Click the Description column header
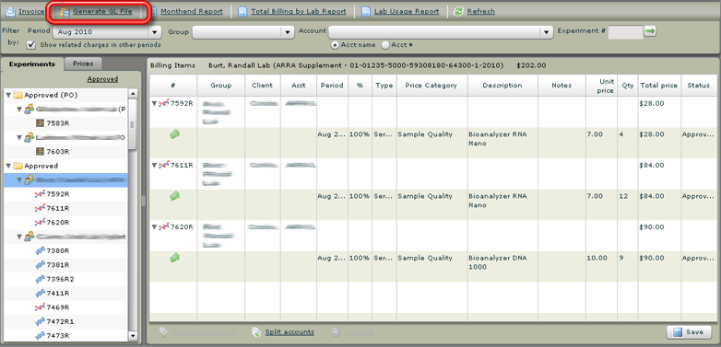 pyautogui.click(x=502, y=86)
